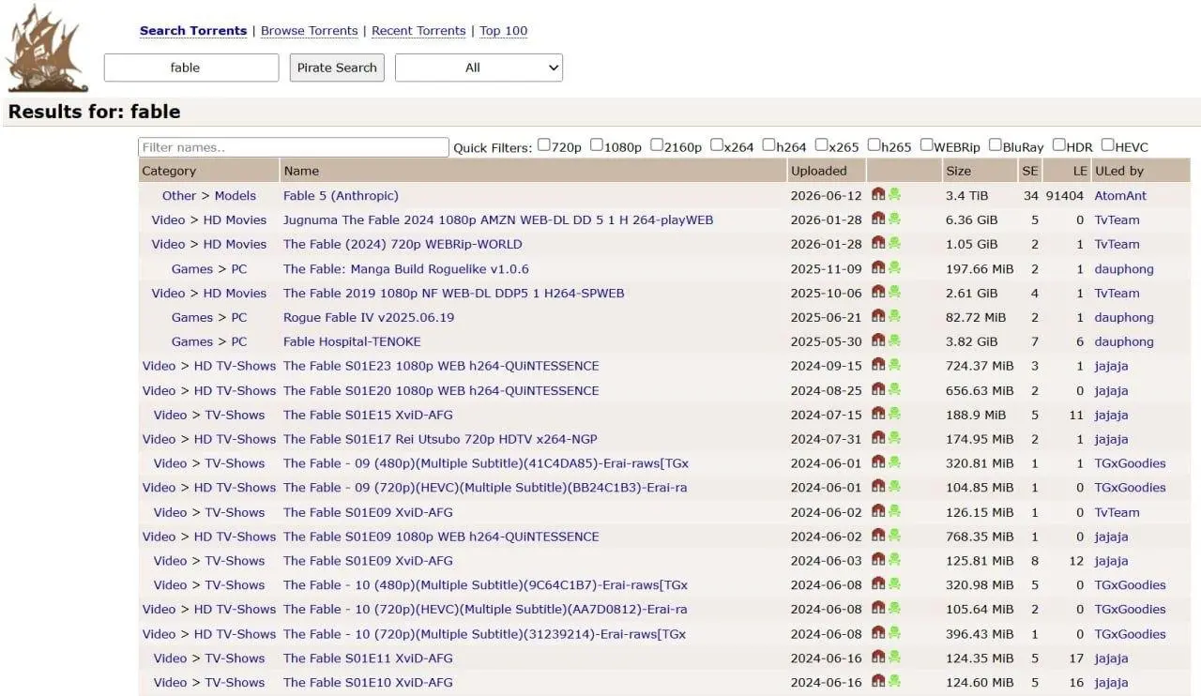Viewport: 1201px width, 696px height.
Task: Click magnet icon for The Fable S01E15 XviD-AFG
Action: (x=878, y=414)
